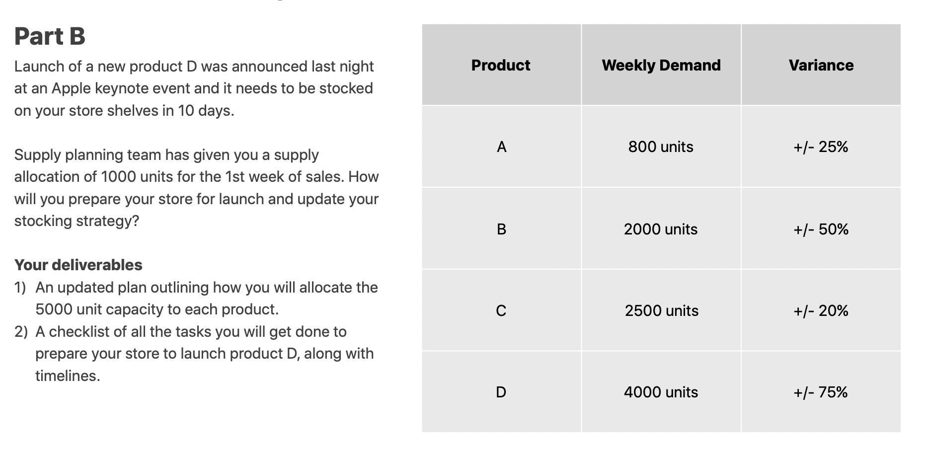929x456 pixels.
Task: Click the +/- 75% variance cell
Action: pyautogui.click(x=821, y=392)
